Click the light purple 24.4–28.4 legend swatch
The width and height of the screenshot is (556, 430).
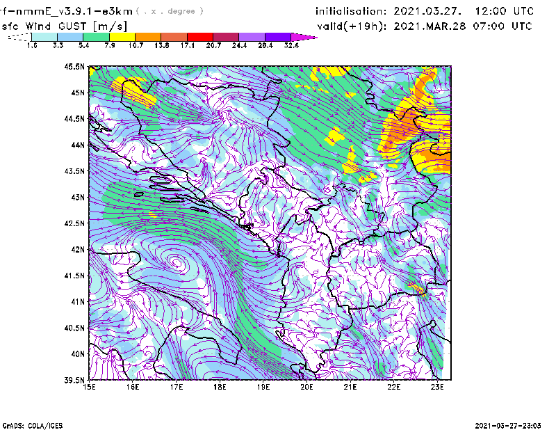pyautogui.click(x=252, y=37)
